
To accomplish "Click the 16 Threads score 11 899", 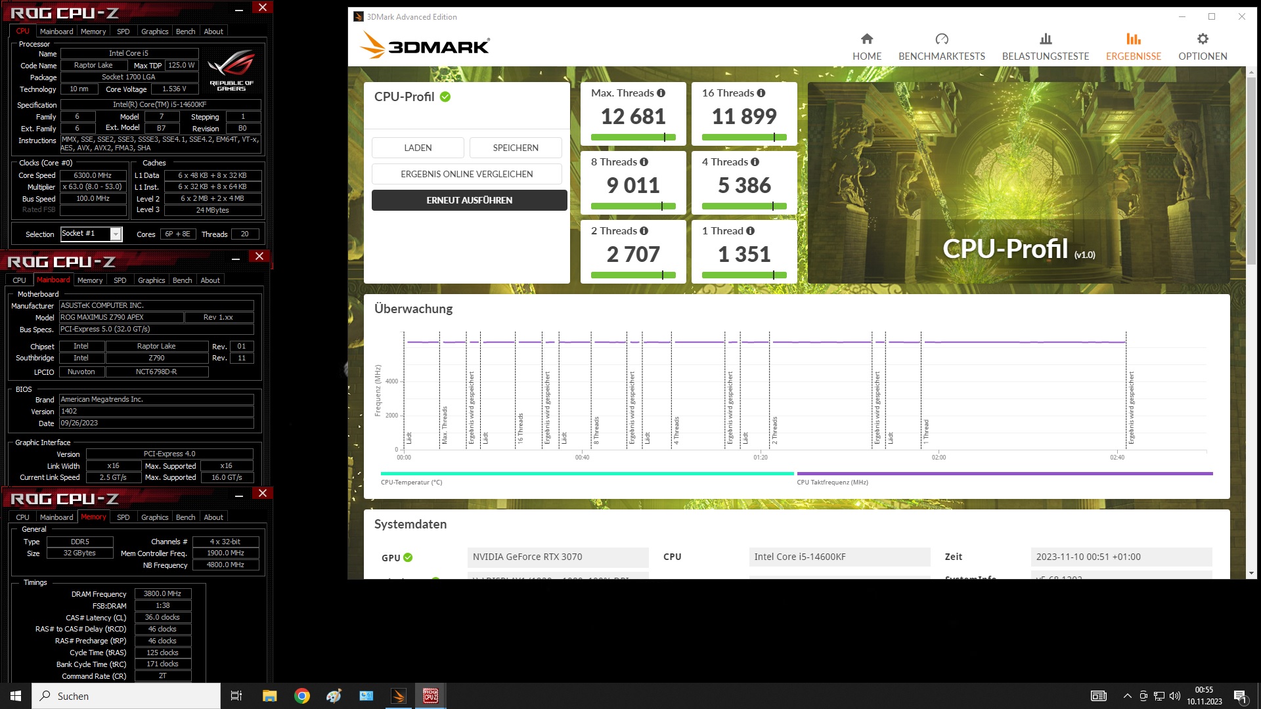I will click(744, 116).
